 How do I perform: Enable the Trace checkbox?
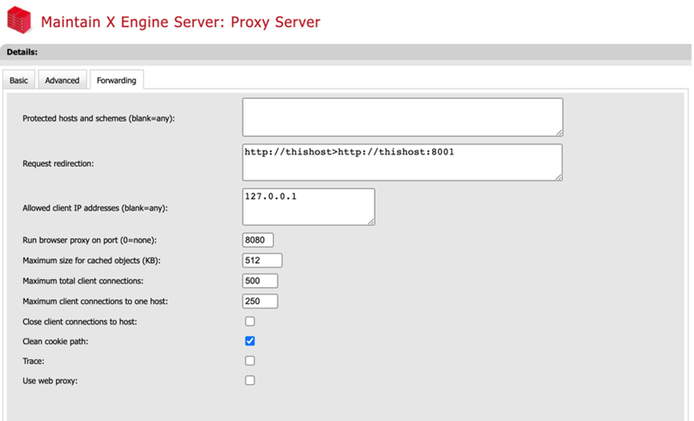pyautogui.click(x=250, y=361)
